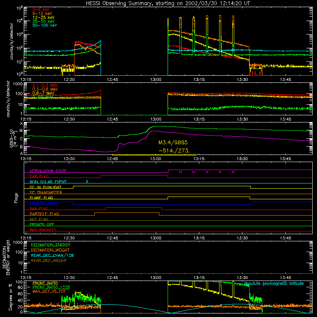Click the REAR_DEC_CHAN/128 legend label

(52, 255)
